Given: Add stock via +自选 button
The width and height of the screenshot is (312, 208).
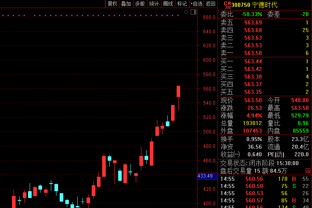Looking at the screenshot, I should click(196, 4).
